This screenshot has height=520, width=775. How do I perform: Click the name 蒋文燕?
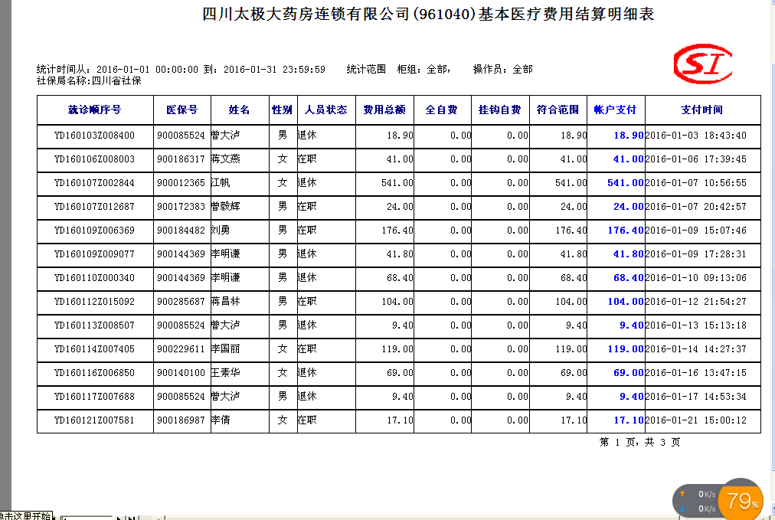(x=226, y=159)
